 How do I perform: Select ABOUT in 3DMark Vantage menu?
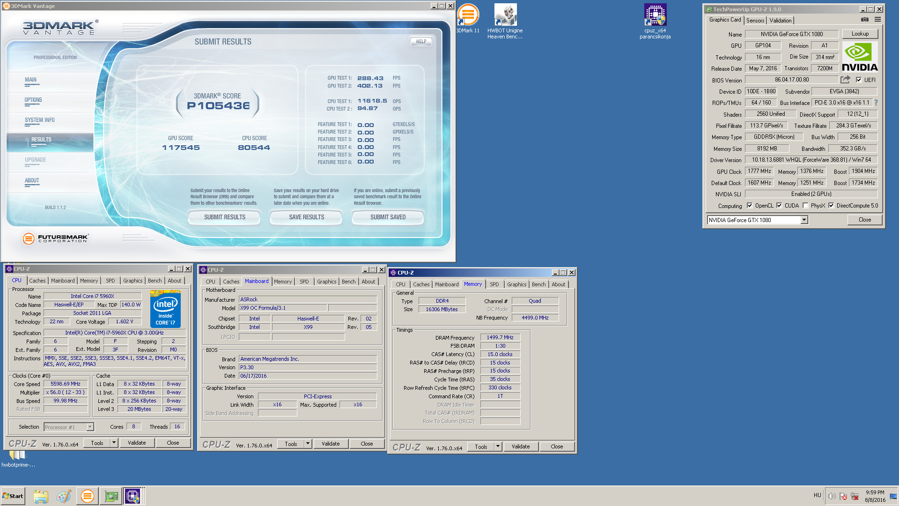32,180
